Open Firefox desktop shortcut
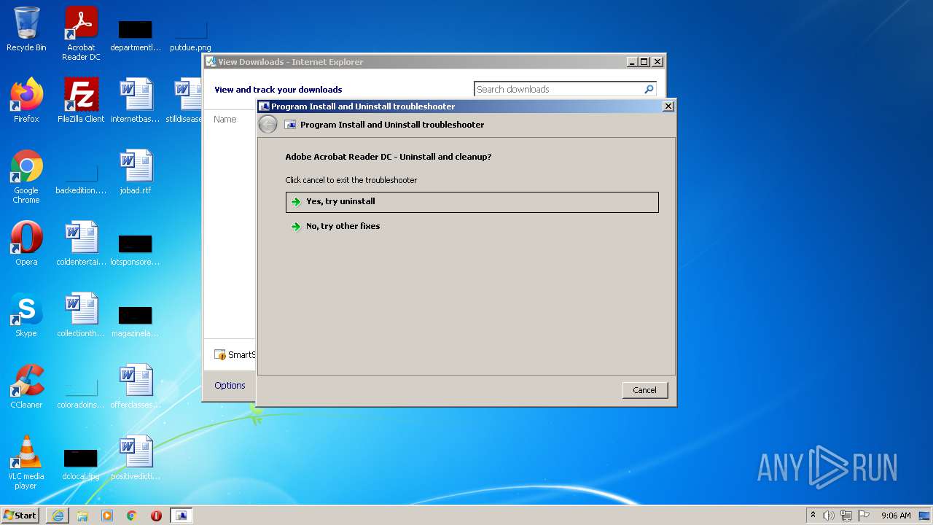The width and height of the screenshot is (933, 525). tap(26, 101)
